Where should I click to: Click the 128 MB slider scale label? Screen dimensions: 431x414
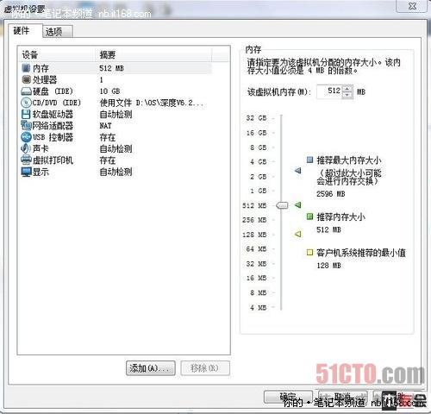[254, 235]
